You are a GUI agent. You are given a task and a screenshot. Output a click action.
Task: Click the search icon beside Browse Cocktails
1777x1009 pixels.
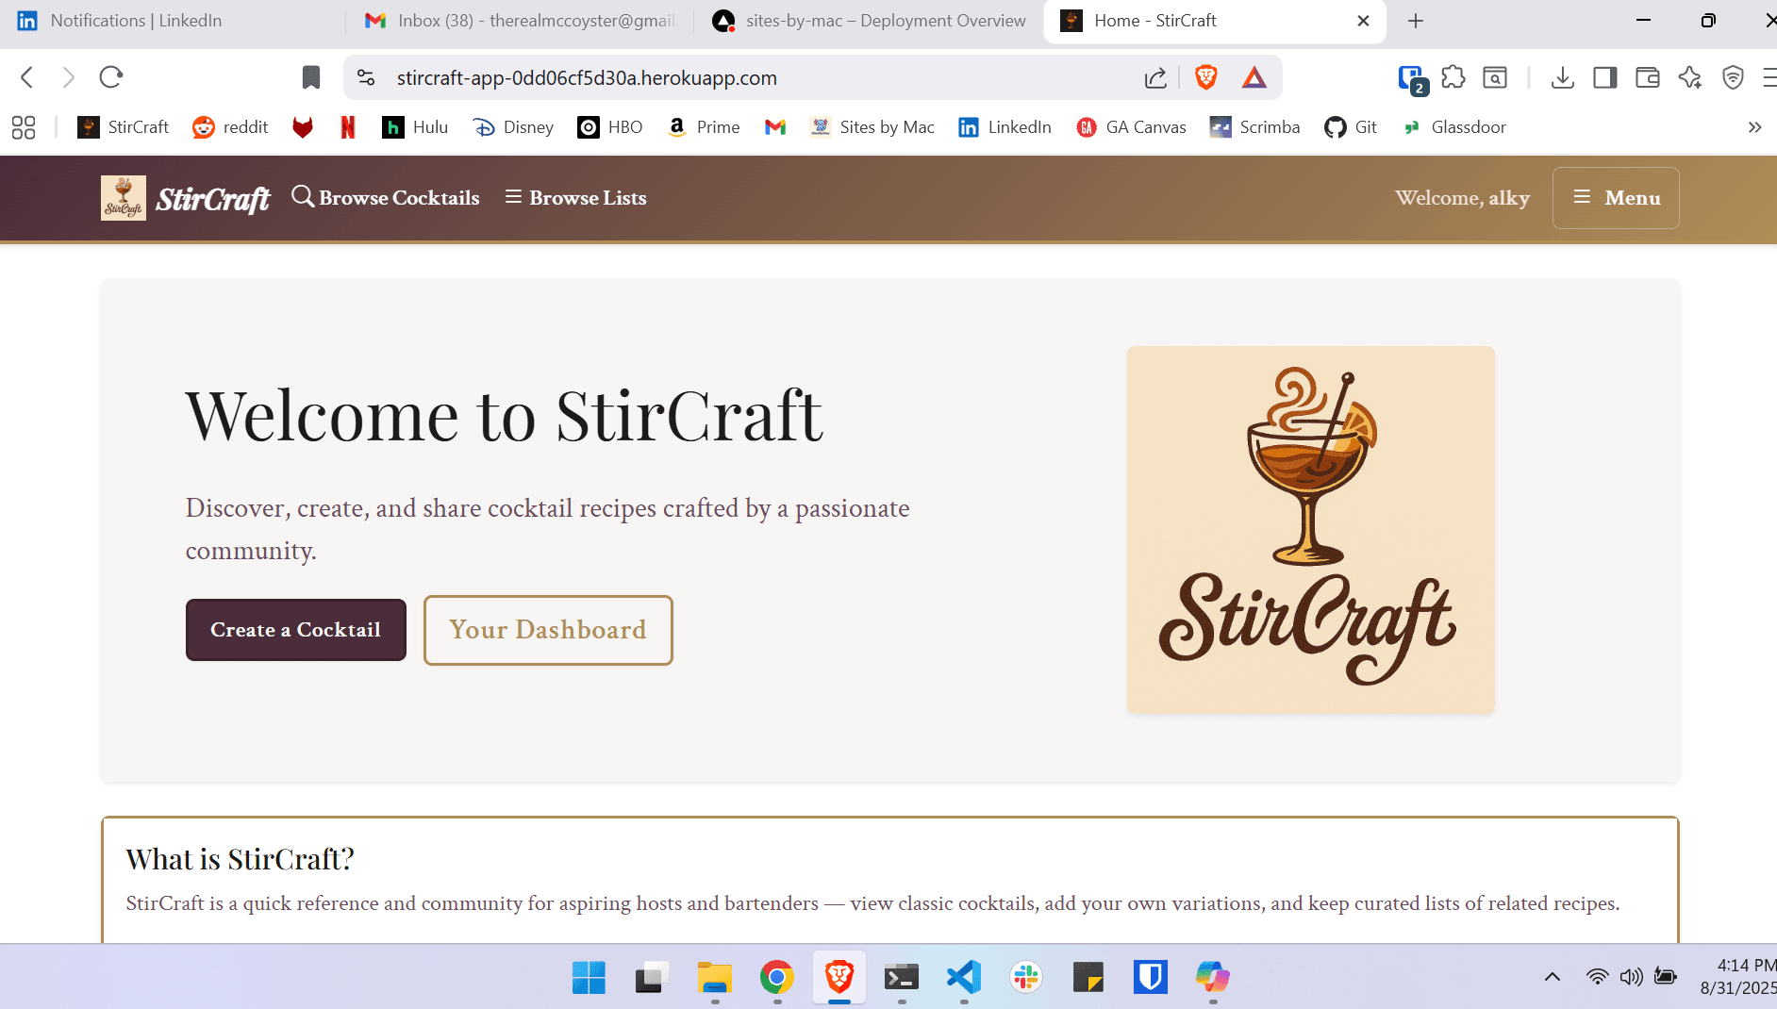pos(303,196)
